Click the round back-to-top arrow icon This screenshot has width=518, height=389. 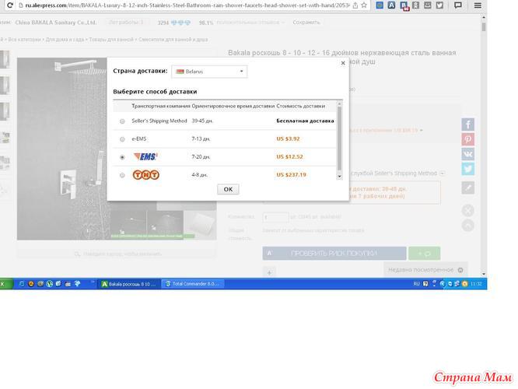(467, 226)
